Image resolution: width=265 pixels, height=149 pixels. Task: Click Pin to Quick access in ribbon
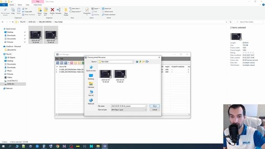(x=5, y=12)
